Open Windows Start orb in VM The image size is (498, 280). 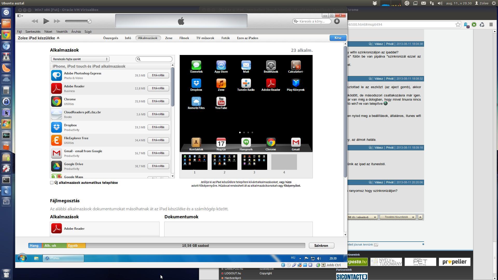[22, 258]
